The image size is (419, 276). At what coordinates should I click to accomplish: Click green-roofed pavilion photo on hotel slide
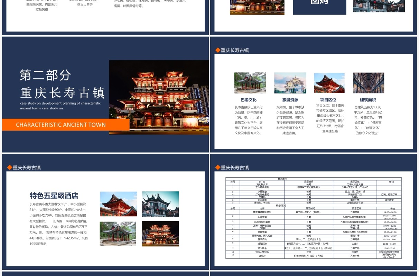(x=118, y=234)
